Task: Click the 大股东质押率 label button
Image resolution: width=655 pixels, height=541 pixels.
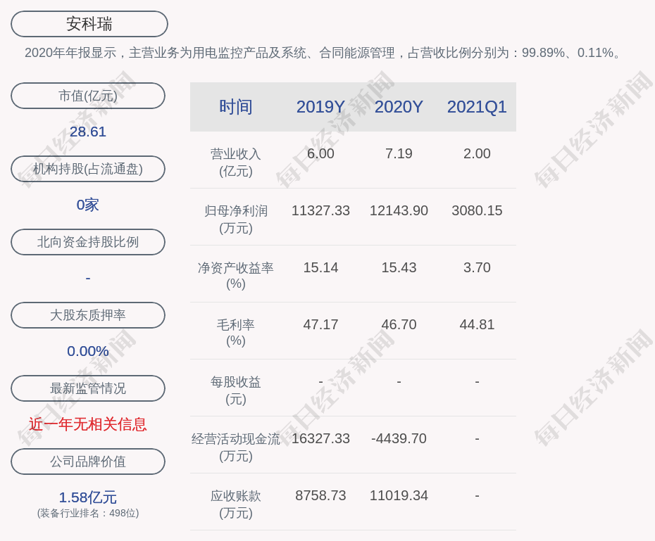Action: pyautogui.click(x=88, y=315)
